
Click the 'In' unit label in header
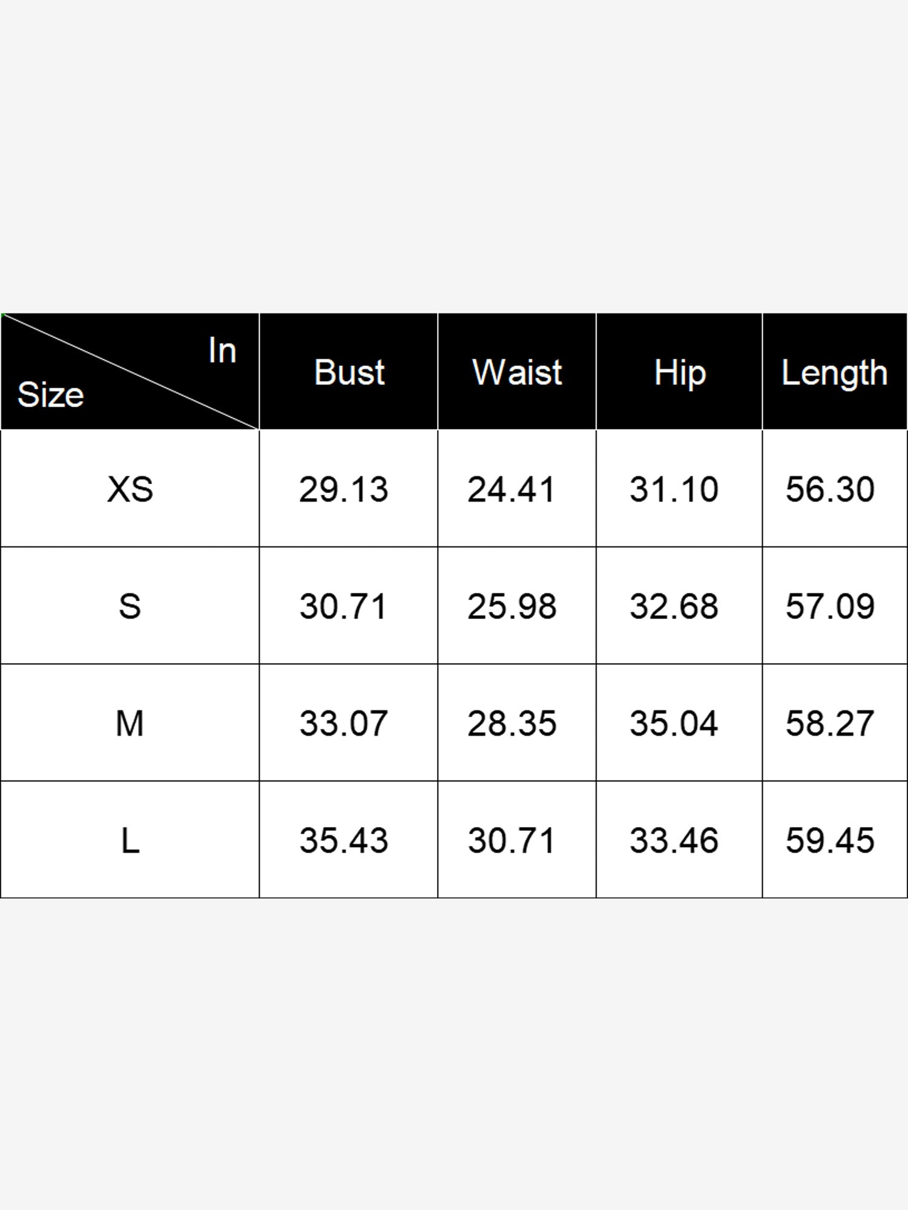coord(222,350)
